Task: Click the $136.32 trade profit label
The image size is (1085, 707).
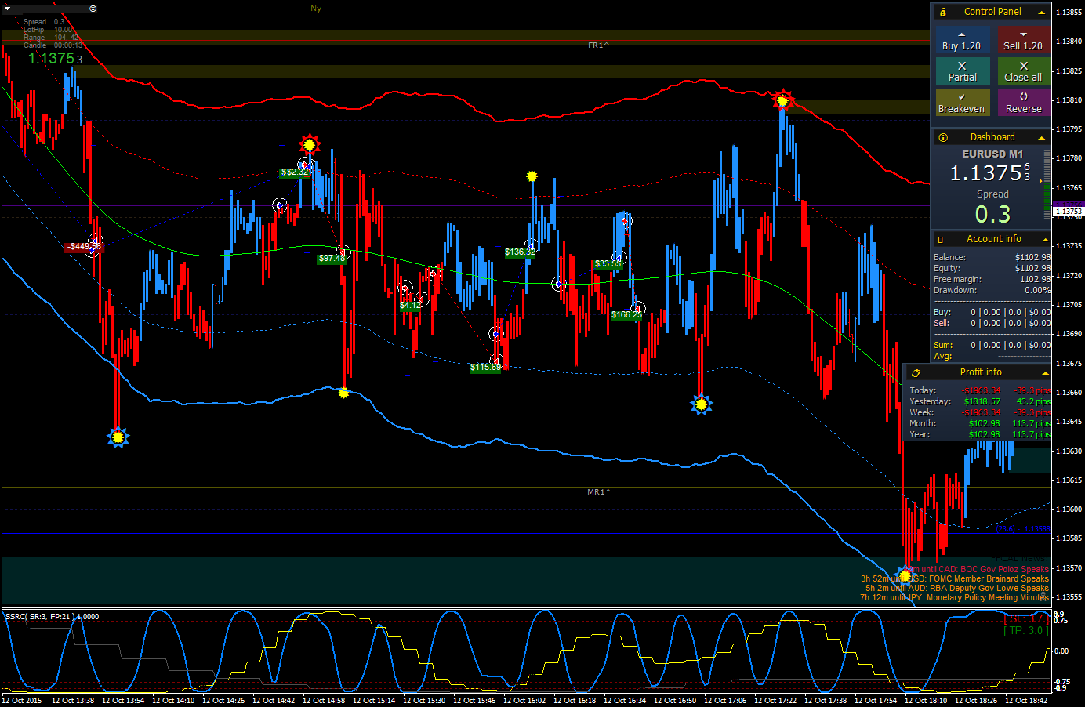Action: 520,252
